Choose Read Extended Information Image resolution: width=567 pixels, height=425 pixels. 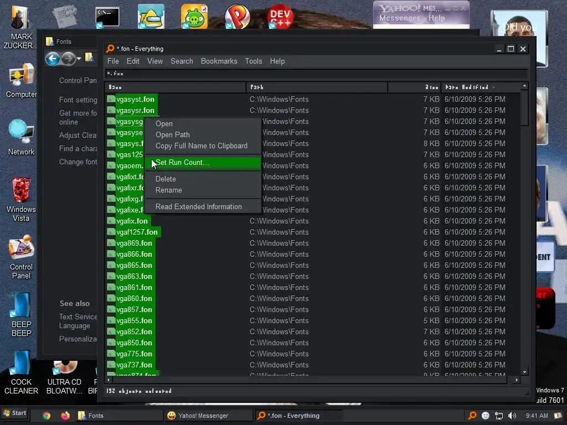[203, 207]
